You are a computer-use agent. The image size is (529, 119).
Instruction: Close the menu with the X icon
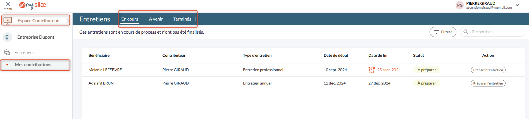tap(8, 4)
